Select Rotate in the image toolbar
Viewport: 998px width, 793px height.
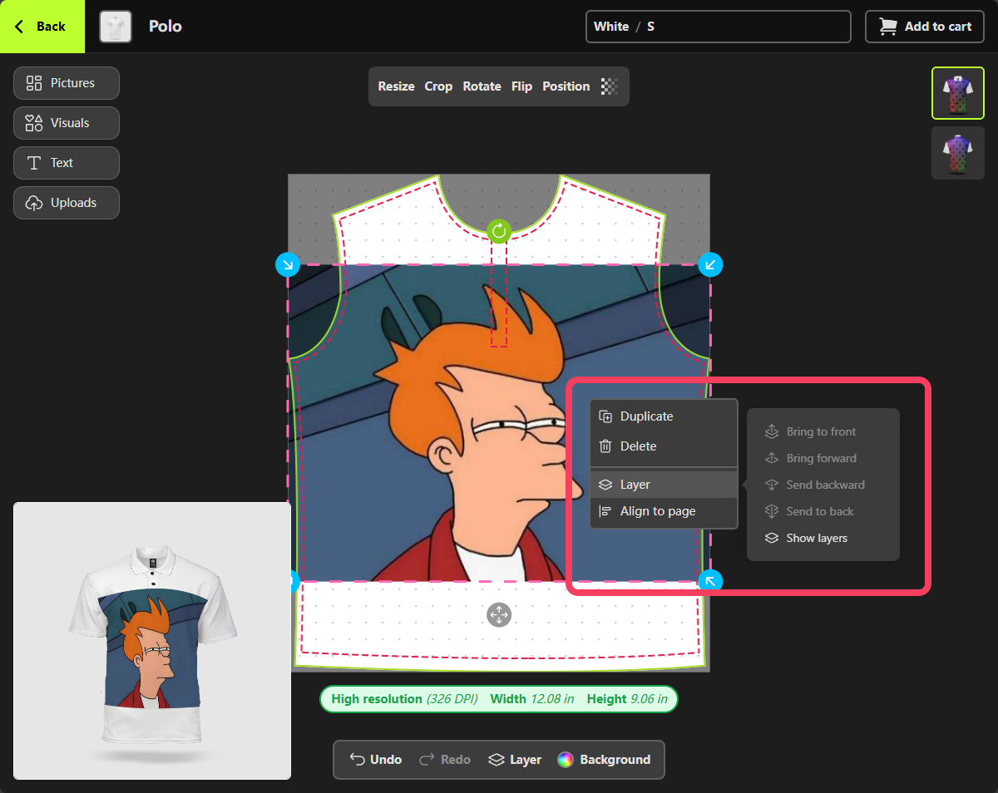coord(482,86)
